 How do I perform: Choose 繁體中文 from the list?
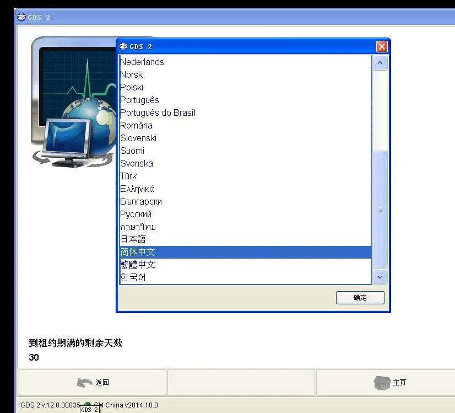138,265
